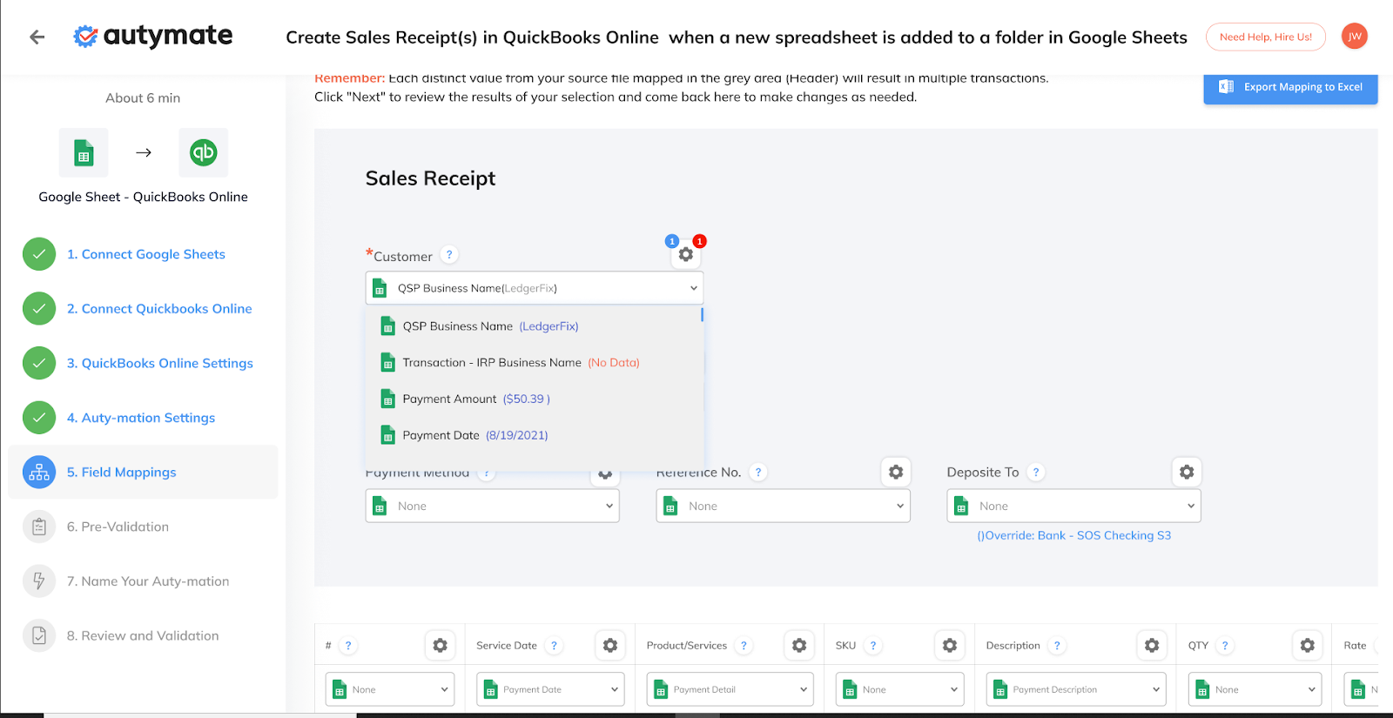Click the # column help icon
The height and width of the screenshot is (718, 1393).
click(348, 646)
